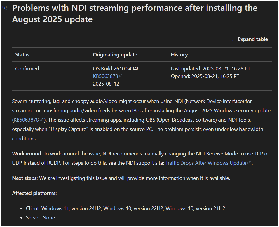This screenshot has height=227, width=279.
Task: Click the NDI streaming performance heading
Action: click(135, 13)
